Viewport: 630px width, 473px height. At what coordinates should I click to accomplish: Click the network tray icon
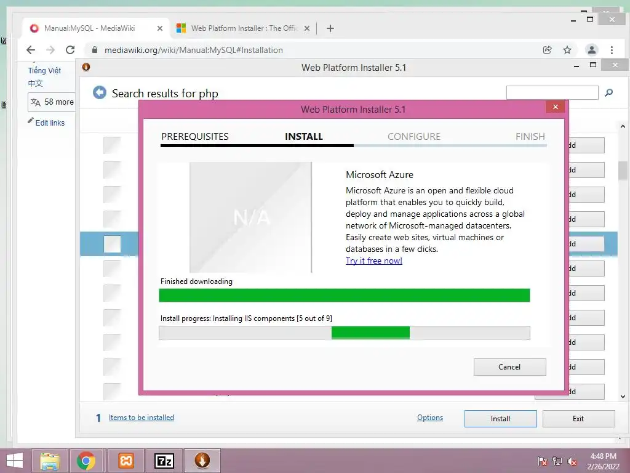557,461
